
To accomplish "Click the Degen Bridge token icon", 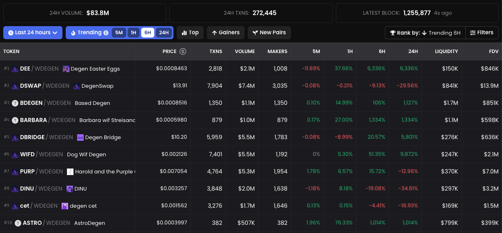I will 80,138.
